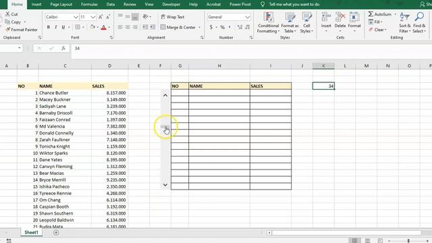Image resolution: width=432 pixels, height=243 pixels.
Task: Click the Copy button
Action: pyautogui.click(x=13, y=22)
